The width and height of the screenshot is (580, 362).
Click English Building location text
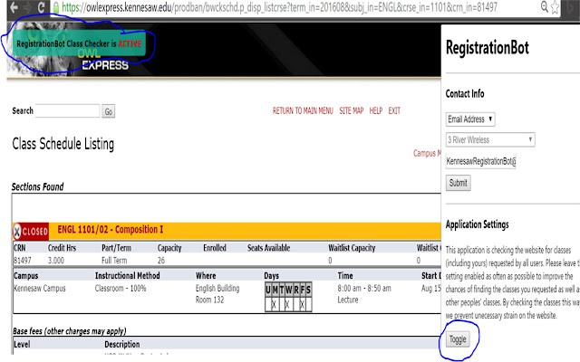pyautogui.click(x=217, y=288)
